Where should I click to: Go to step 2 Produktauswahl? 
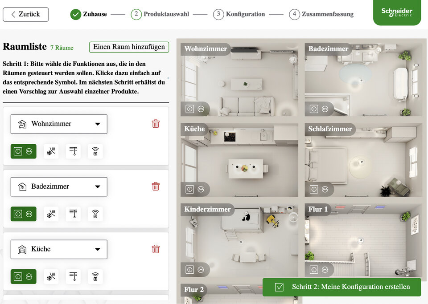pos(160,14)
